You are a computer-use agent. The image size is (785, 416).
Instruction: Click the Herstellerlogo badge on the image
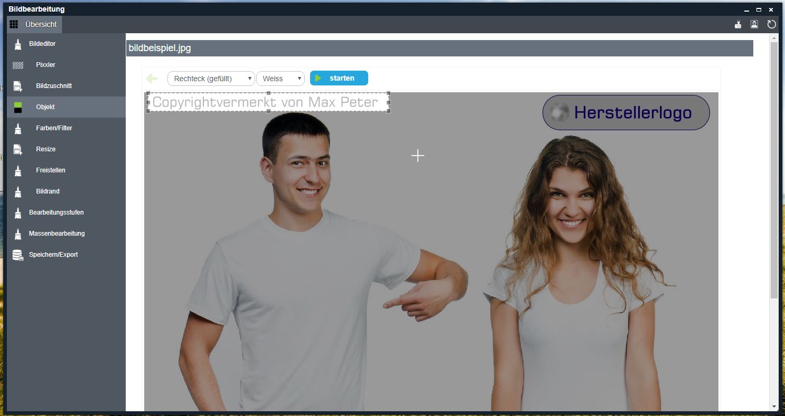626,112
